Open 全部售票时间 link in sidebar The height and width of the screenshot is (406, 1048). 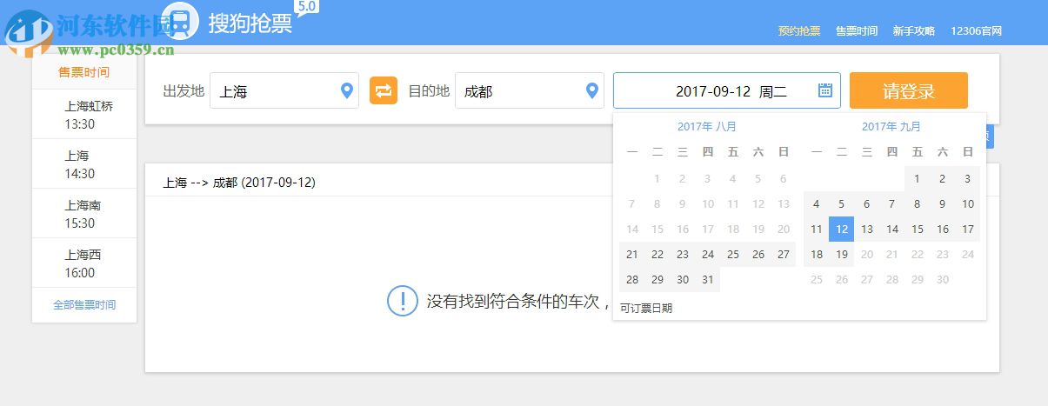(x=84, y=305)
